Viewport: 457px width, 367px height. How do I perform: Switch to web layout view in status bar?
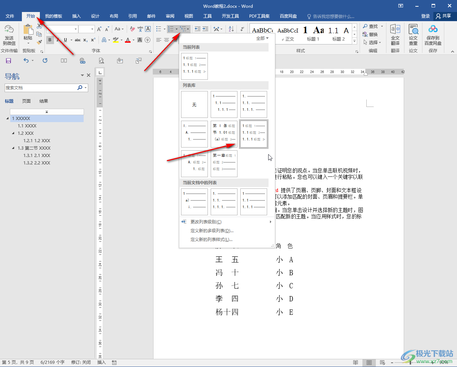[382, 362]
